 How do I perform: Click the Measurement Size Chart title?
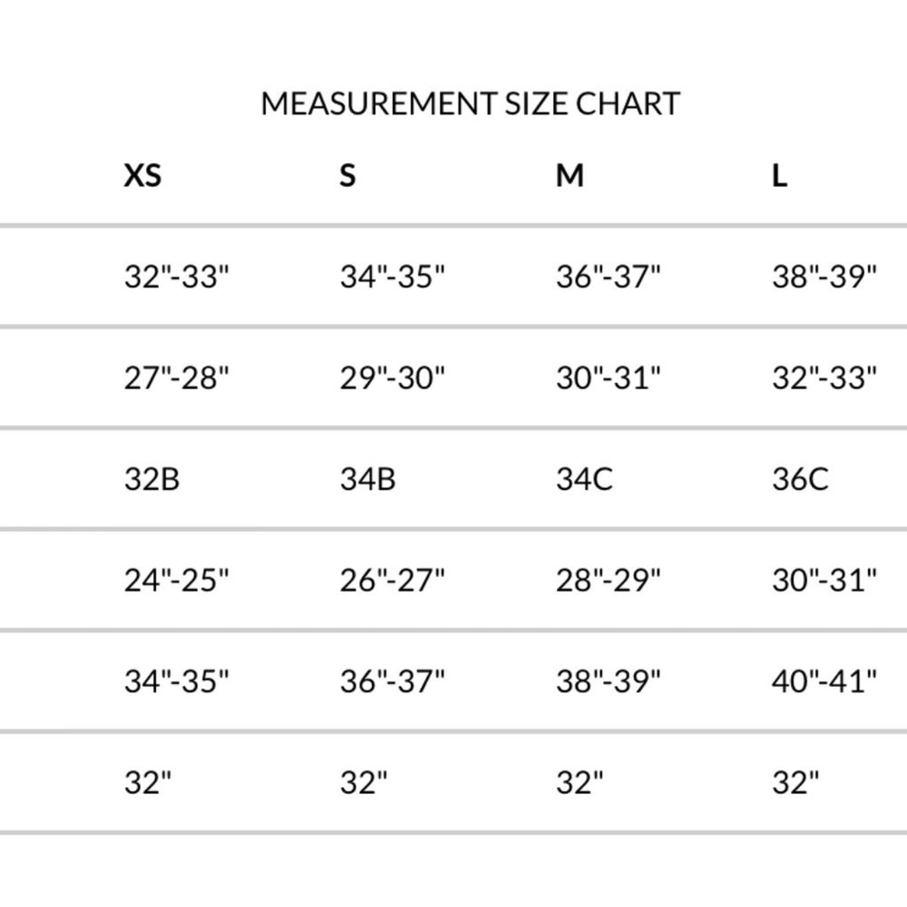tap(470, 104)
